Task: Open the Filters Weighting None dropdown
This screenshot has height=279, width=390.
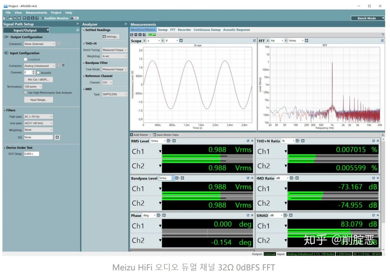Action: [38, 130]
